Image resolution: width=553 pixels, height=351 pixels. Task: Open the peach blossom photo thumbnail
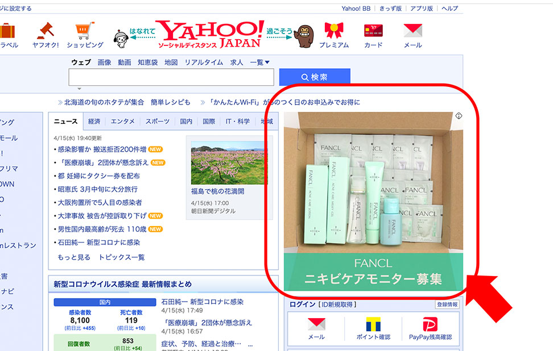tap(229, 162)
